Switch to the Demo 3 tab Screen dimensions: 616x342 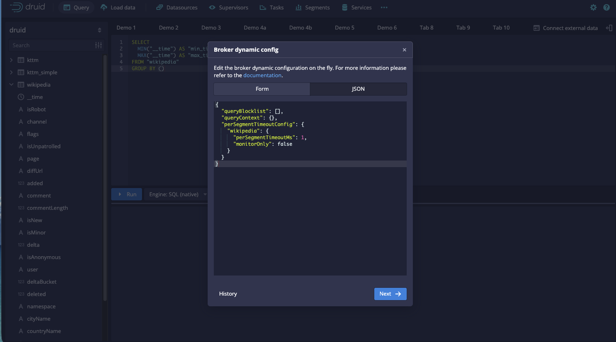pos(211,28)
